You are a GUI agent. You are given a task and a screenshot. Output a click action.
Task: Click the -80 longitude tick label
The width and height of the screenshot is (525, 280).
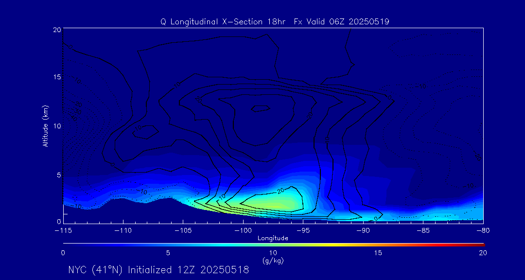point(483,230)
